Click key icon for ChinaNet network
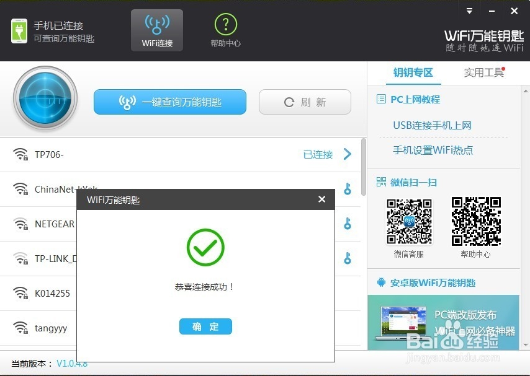 tap(348, 189)
